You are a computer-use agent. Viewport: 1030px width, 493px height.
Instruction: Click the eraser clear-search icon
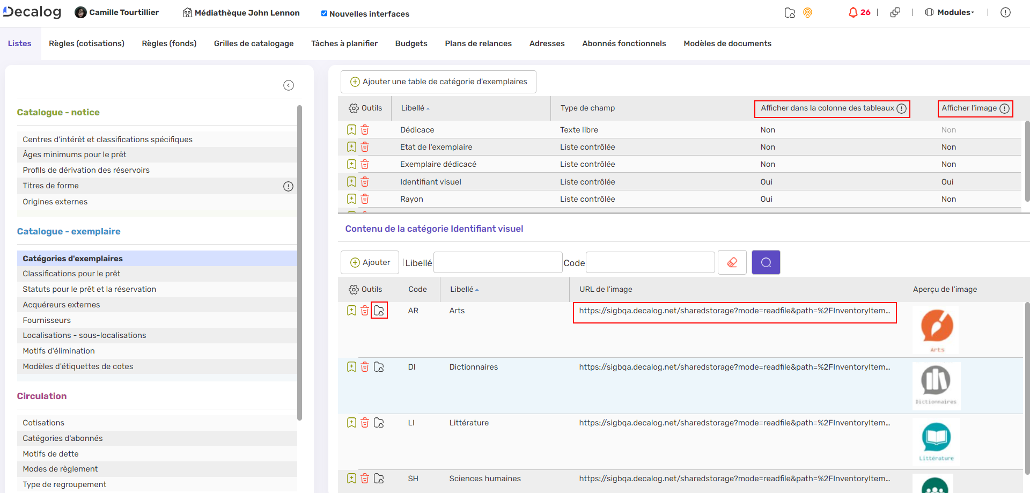[x=732, y=263]
